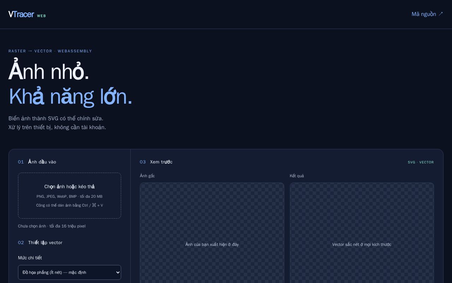Click the "SVG · VECTOR" badge
The height and width of the screenshot is (283, 452).
point(421,162)
